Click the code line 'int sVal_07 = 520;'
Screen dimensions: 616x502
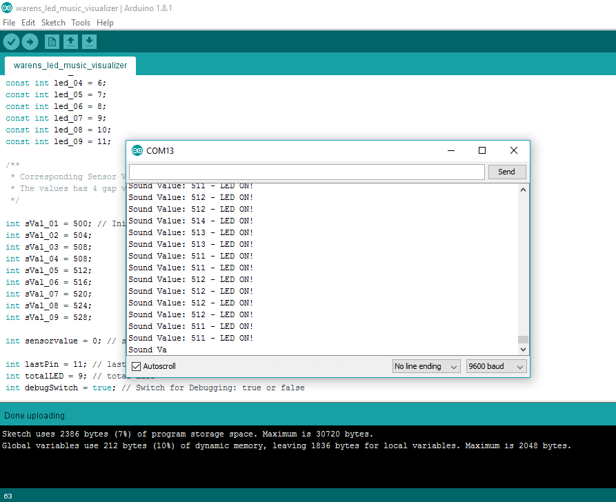click(x=48, y=294)
